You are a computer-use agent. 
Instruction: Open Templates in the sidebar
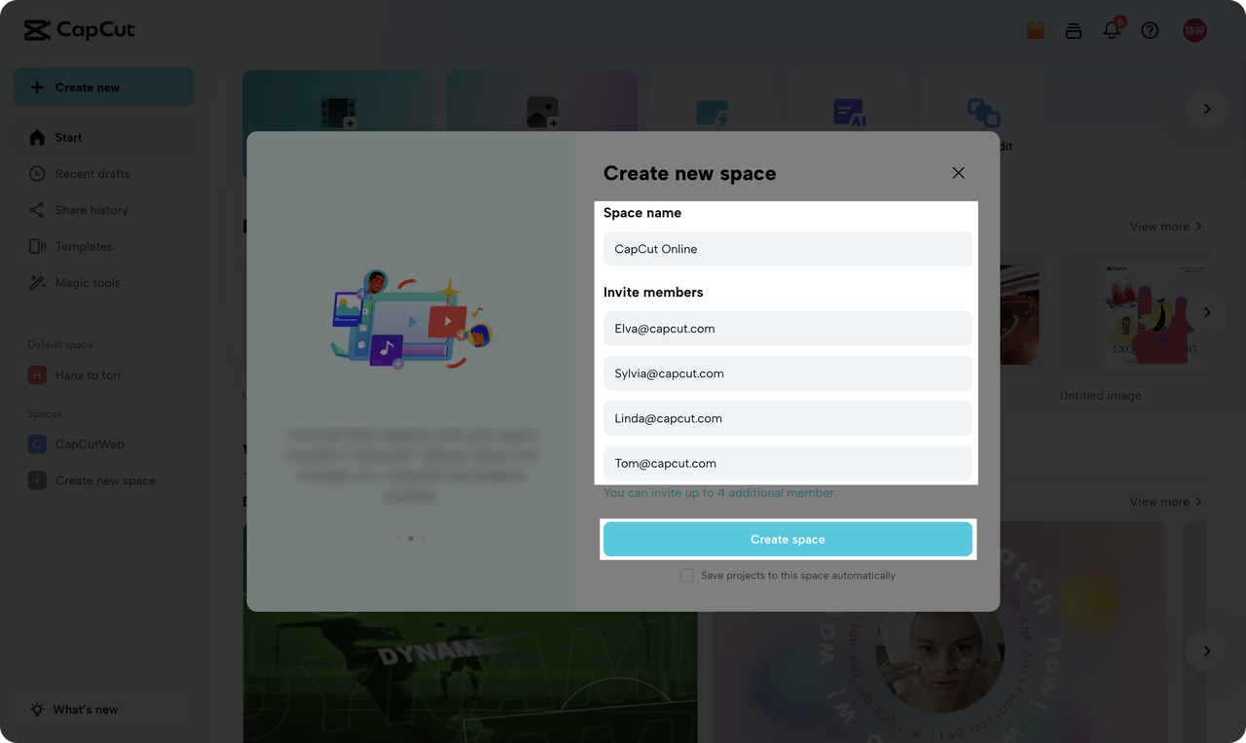click(x=104, y=247)
